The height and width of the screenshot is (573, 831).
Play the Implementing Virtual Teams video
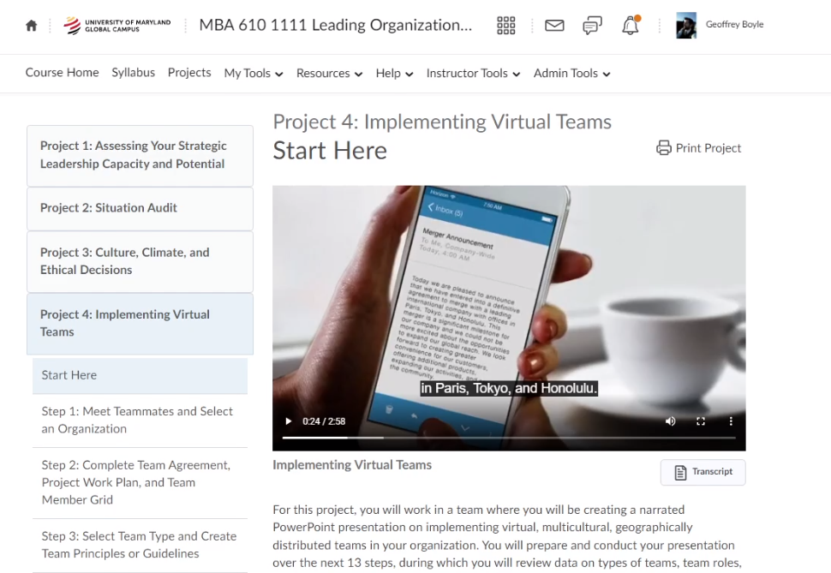click(289, 421)
